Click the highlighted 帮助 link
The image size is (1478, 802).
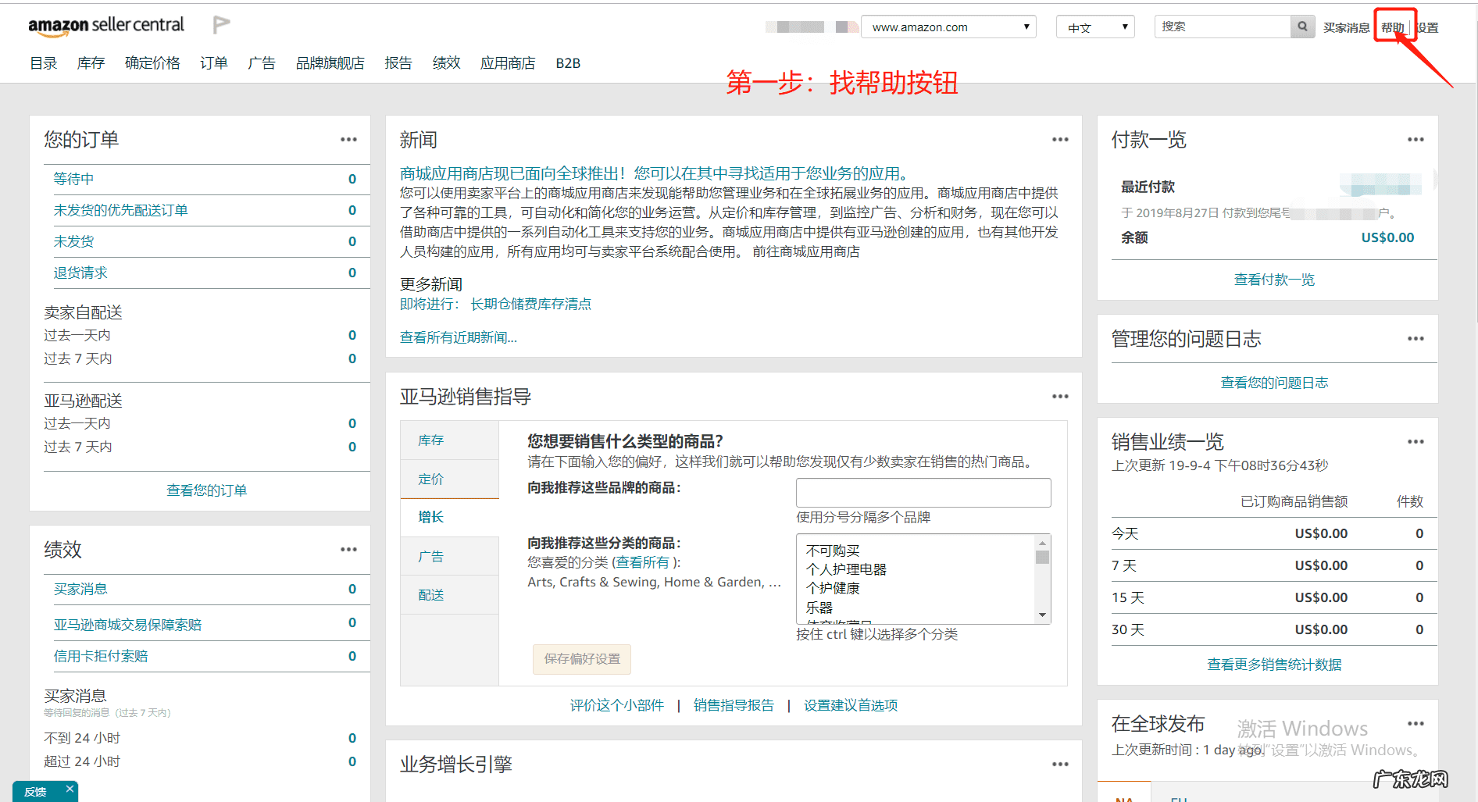click(x=1394, y=26)
